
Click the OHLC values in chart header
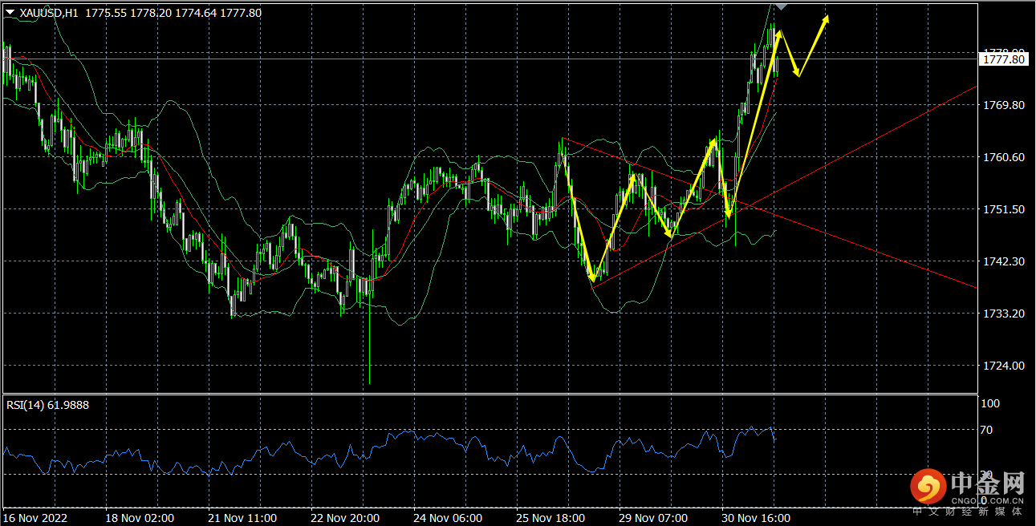click(172, 13)
